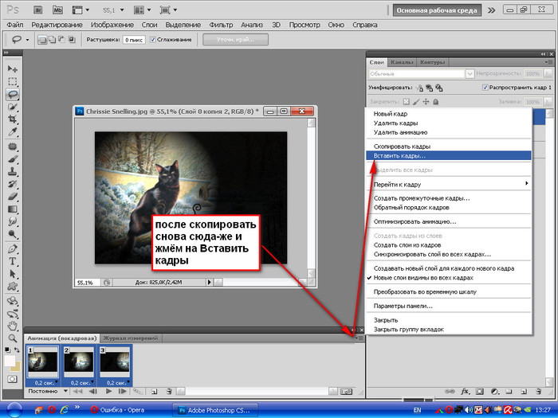The height and width of the screenshot is (418, 558).
Task: Select the Move tool
Action: click(x=13, y=68)
